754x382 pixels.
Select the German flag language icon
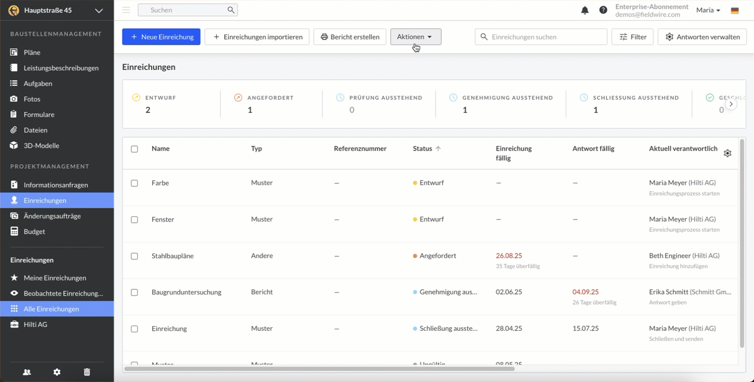(x=734, y=10)
